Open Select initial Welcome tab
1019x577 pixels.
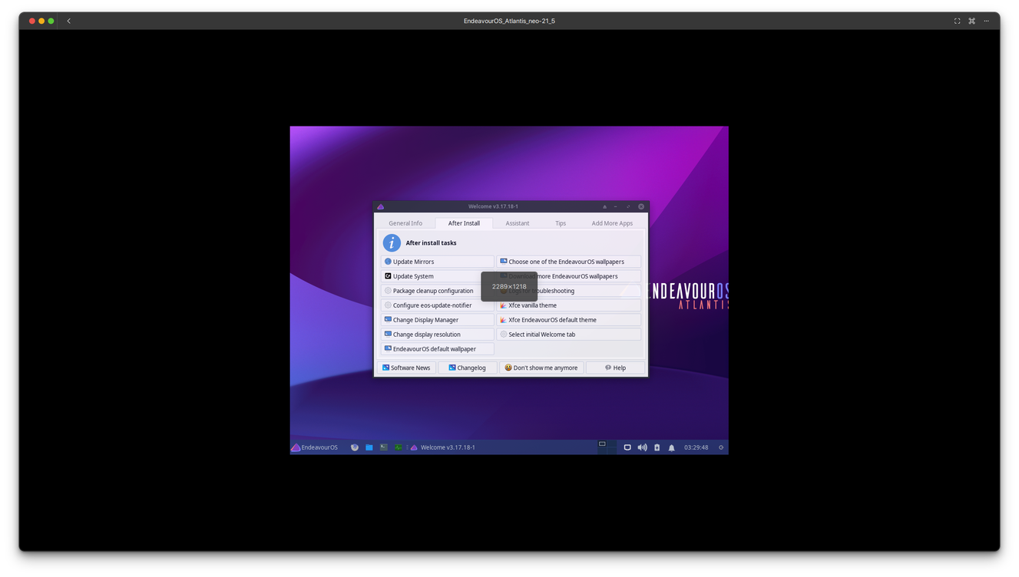(568, 335)
